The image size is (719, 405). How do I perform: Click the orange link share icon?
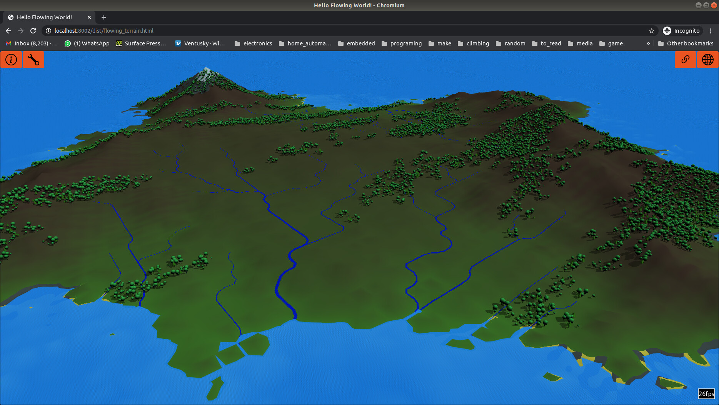pyautogui.click(x=685, y=60)
